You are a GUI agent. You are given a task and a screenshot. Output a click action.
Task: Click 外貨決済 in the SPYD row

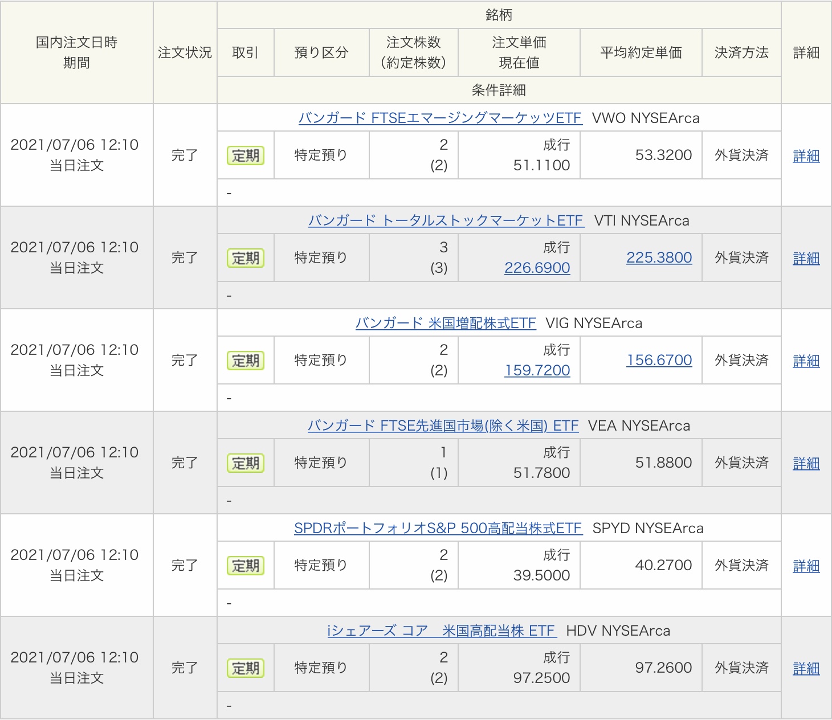(741, 565)
